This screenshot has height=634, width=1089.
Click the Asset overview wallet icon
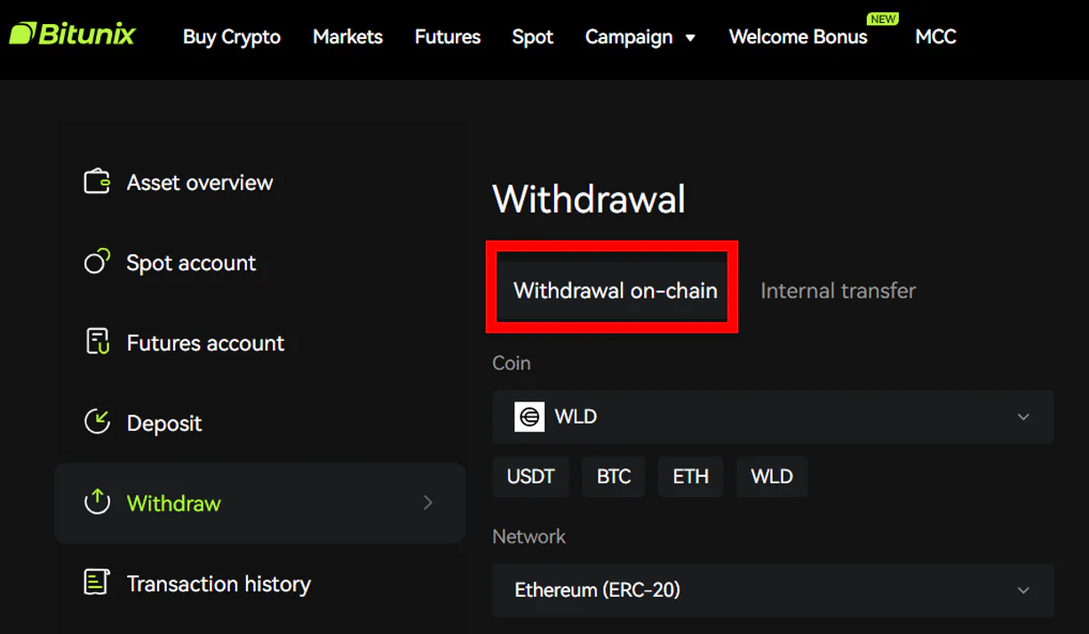coord(97,182)
